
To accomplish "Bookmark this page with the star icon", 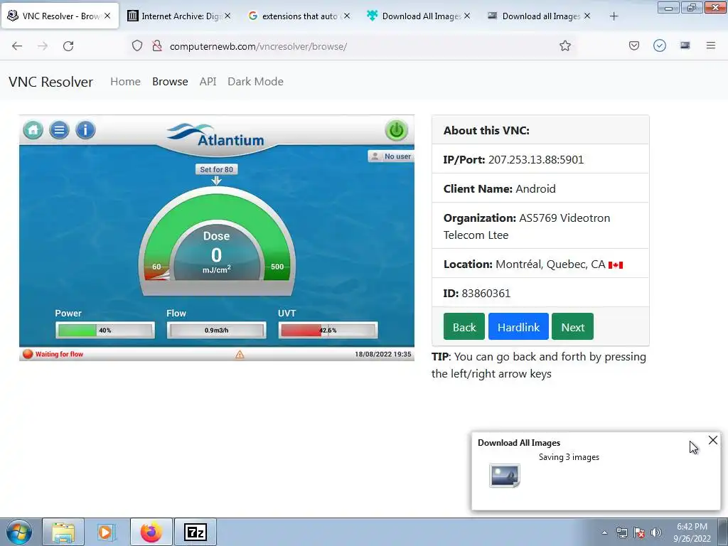I will click(565, 46).
